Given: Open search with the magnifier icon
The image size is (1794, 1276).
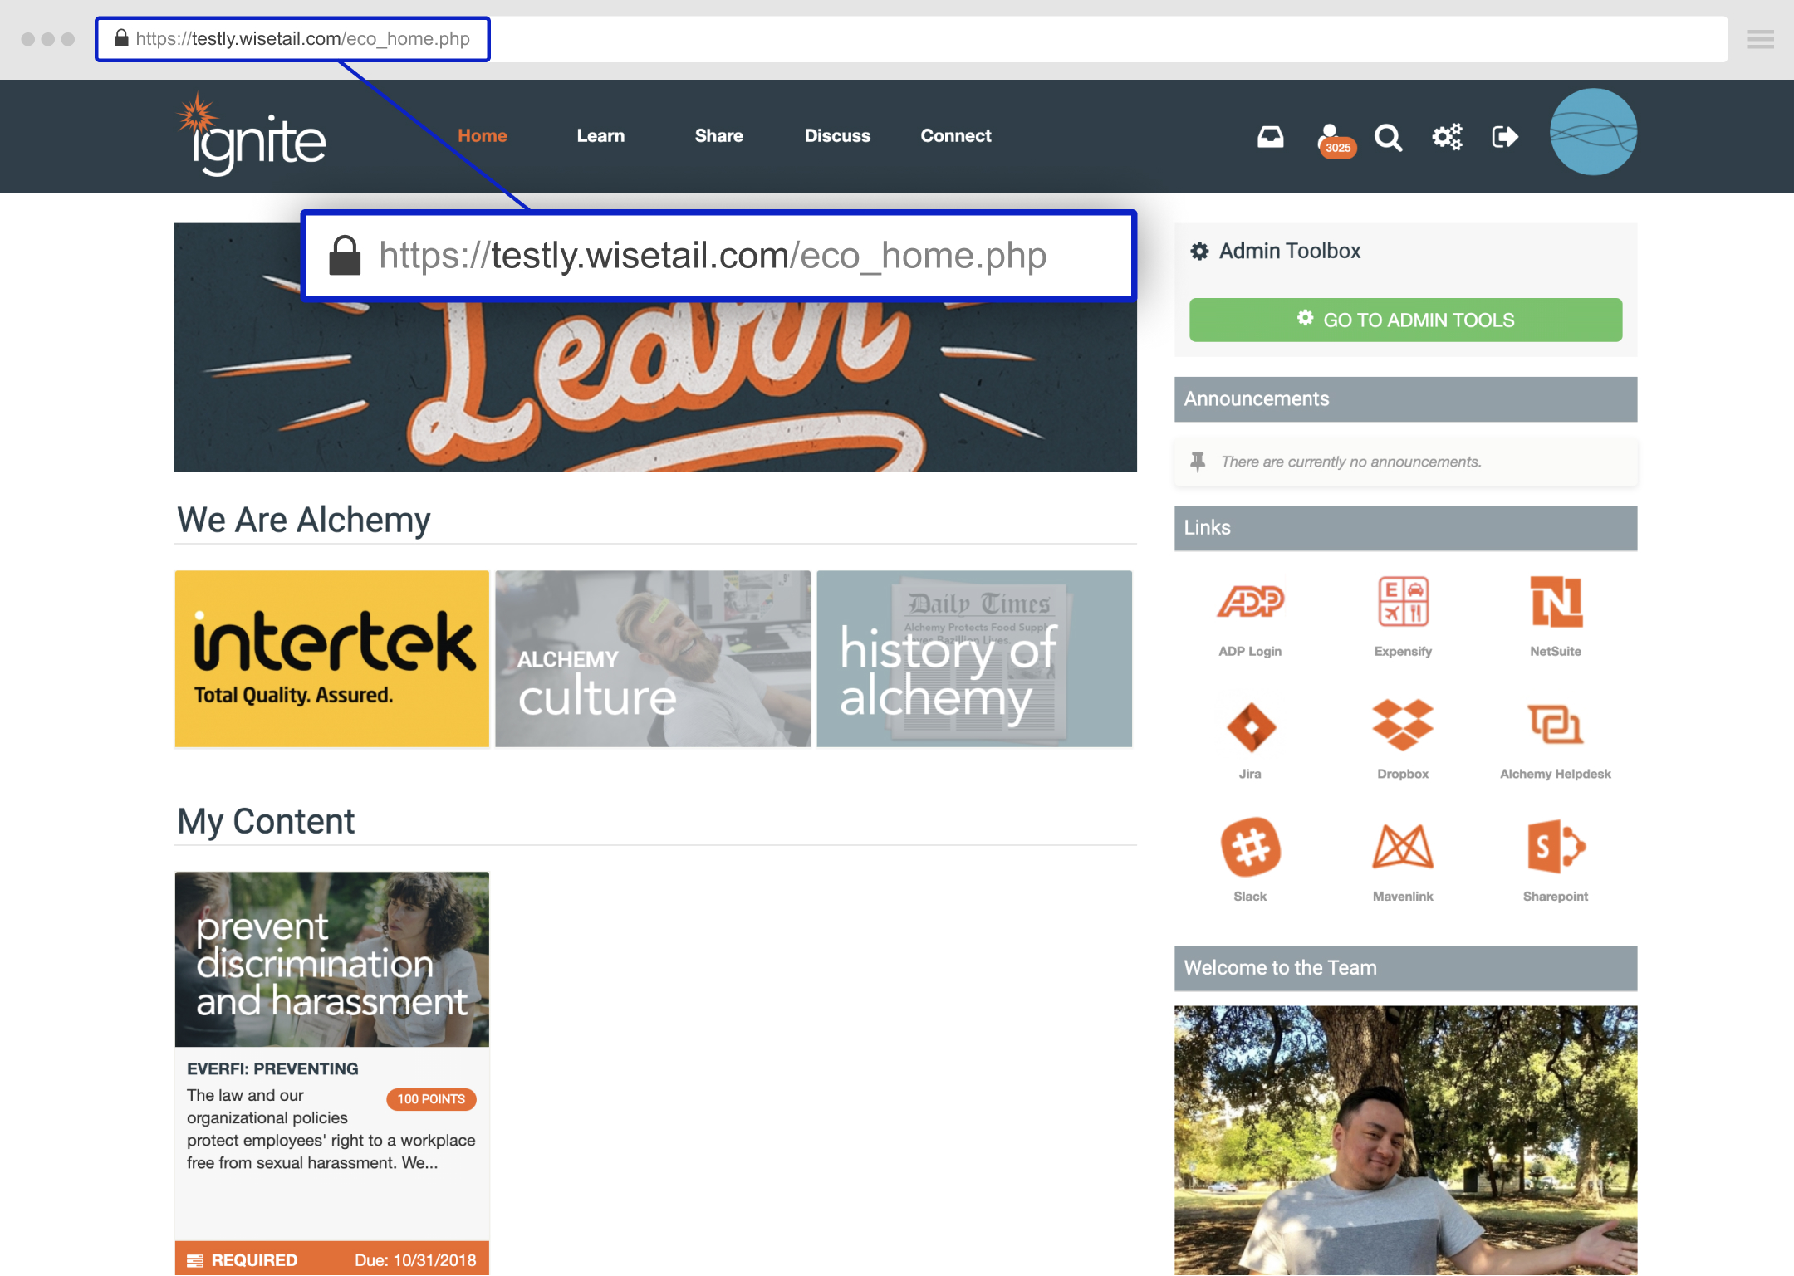Looking at the screenshot, I should (x=1388, y=137).
